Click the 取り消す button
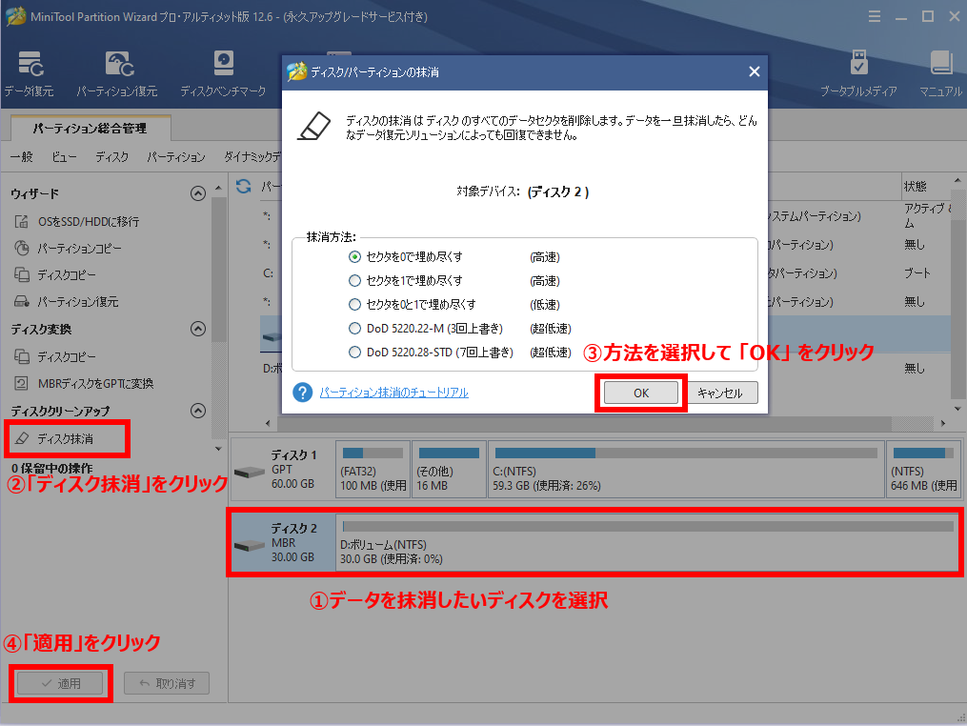 coord(167,683)
